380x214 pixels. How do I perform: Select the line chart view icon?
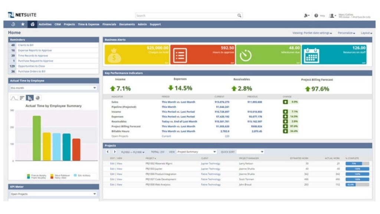14,98
